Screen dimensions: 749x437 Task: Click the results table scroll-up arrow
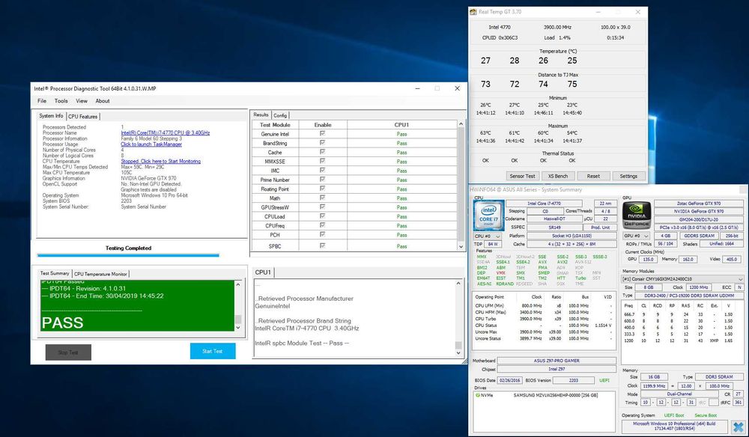461,124
